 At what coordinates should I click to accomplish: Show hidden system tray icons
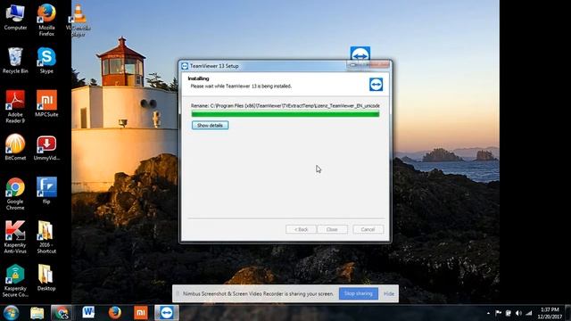488,313
